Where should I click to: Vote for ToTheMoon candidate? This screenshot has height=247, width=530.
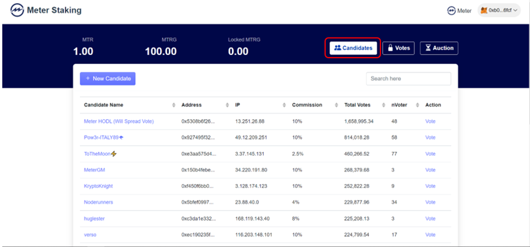tap(431, 153)
